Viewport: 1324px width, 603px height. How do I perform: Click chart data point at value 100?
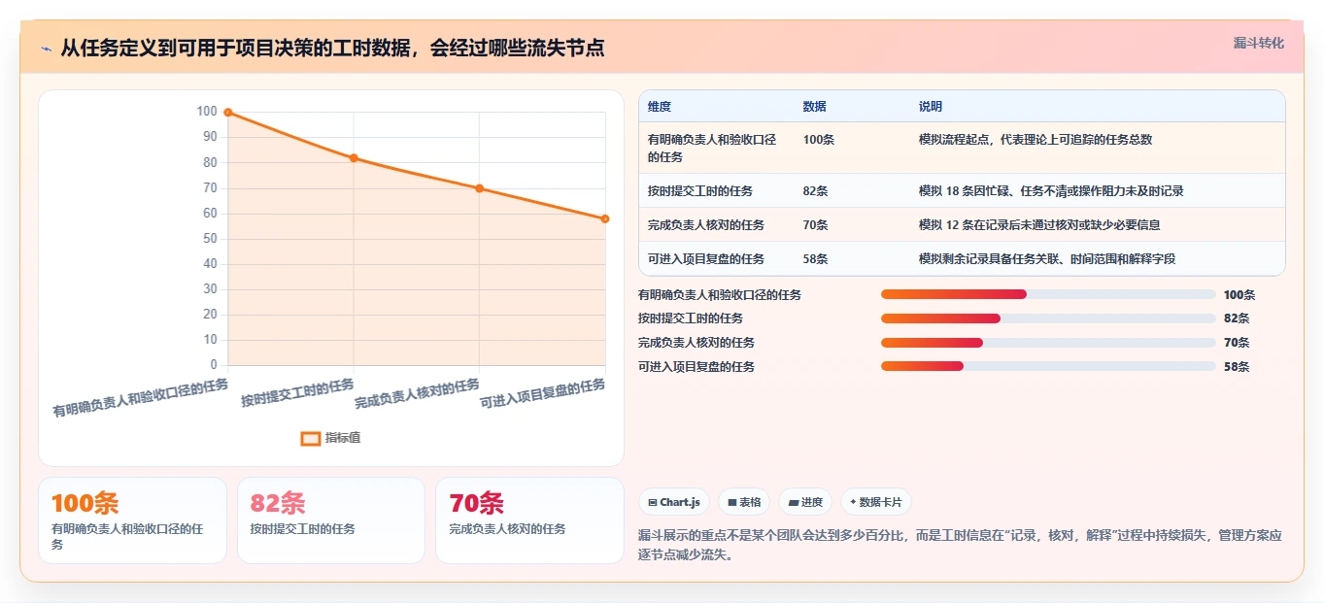228,113
